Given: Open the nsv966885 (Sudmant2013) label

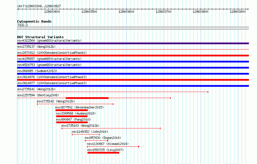Looking at the screenshot, I should [x=37, y=71].
